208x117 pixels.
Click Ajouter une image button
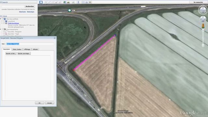click(x=24, y=53)
